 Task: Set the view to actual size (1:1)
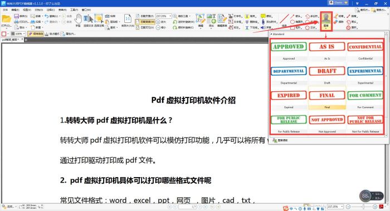128,21
